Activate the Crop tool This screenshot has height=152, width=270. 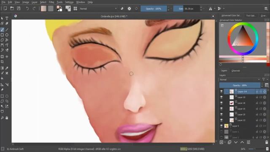(2, 62)
